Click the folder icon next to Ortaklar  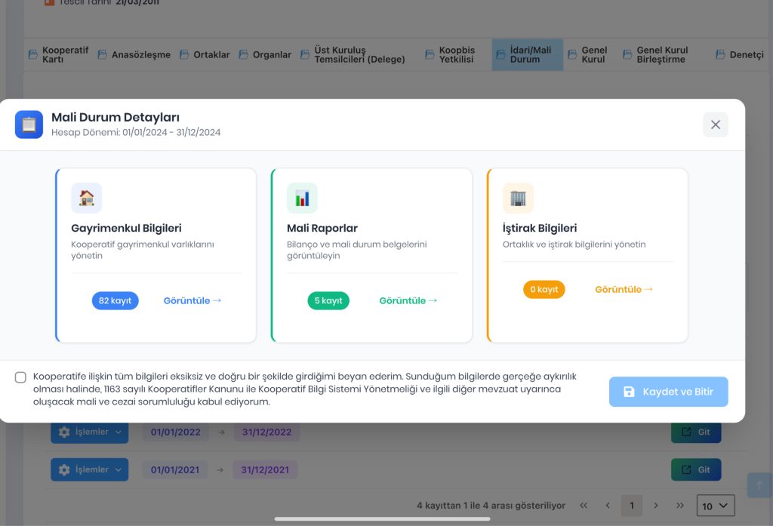point(184,55)
